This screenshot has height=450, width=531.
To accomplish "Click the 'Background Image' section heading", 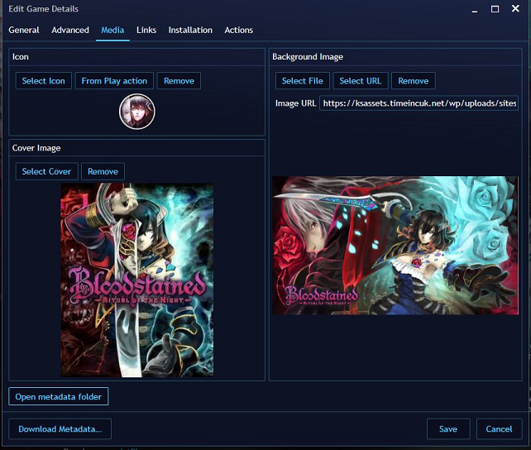I will tap(308, 57).
